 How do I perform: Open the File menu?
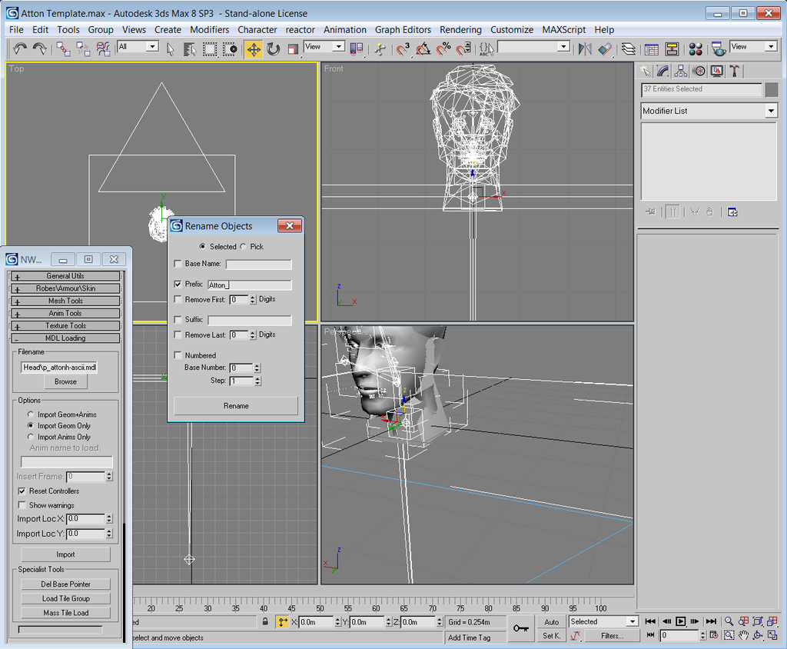(16, 30)
